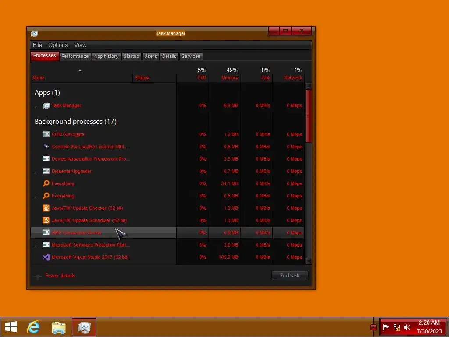Show hidden tray icons arrow

point(373,327)
